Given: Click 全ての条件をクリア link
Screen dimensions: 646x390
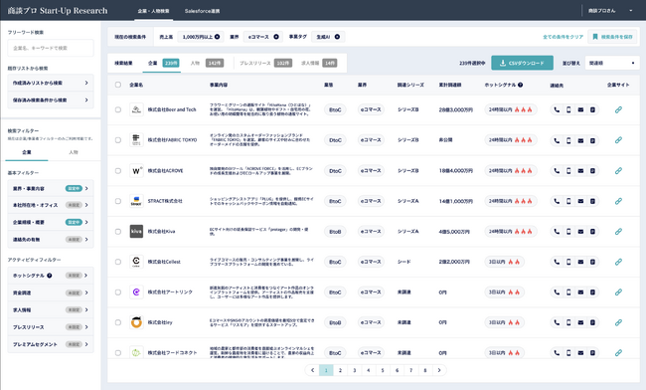Looking at the screenshot, I should tap(563, 37).
